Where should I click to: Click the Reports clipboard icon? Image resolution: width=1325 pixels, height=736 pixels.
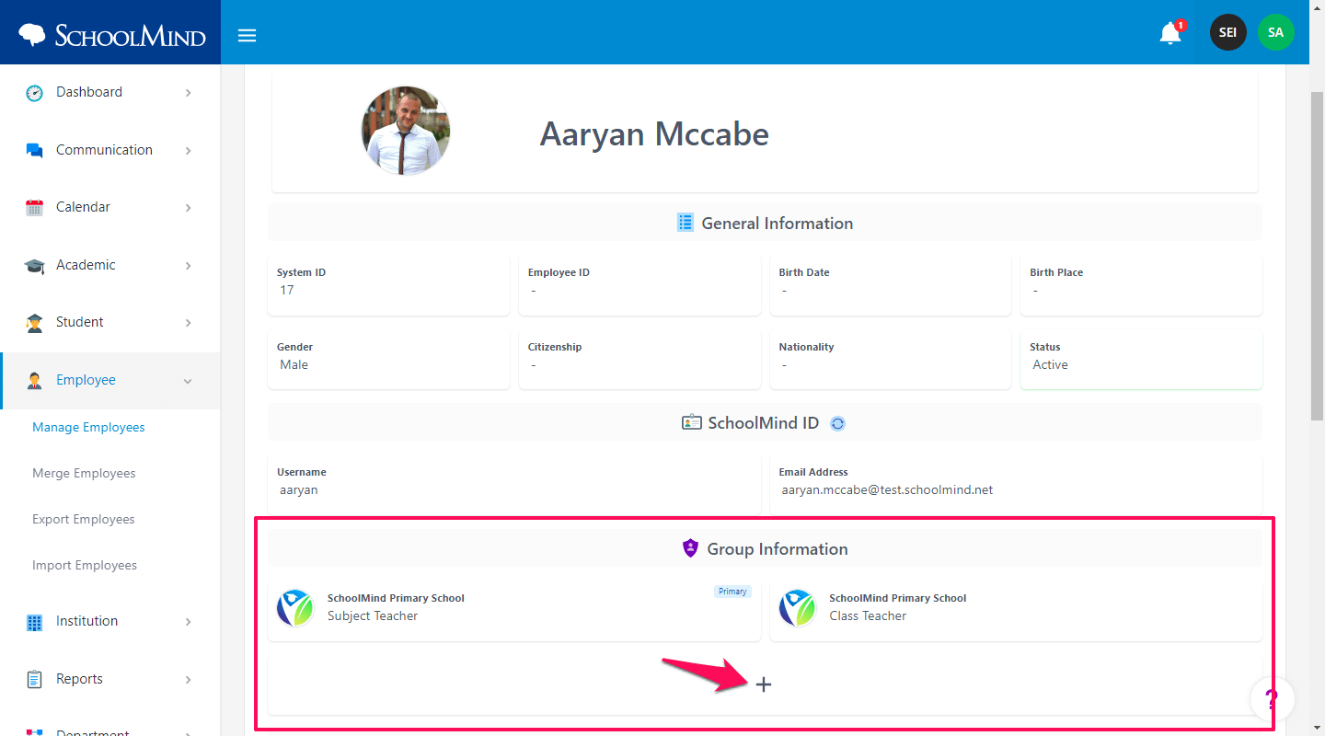[x=35, y=679]
